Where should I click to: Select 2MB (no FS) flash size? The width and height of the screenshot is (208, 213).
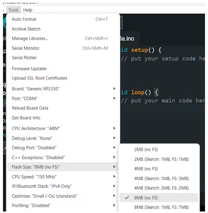point(159,149)
